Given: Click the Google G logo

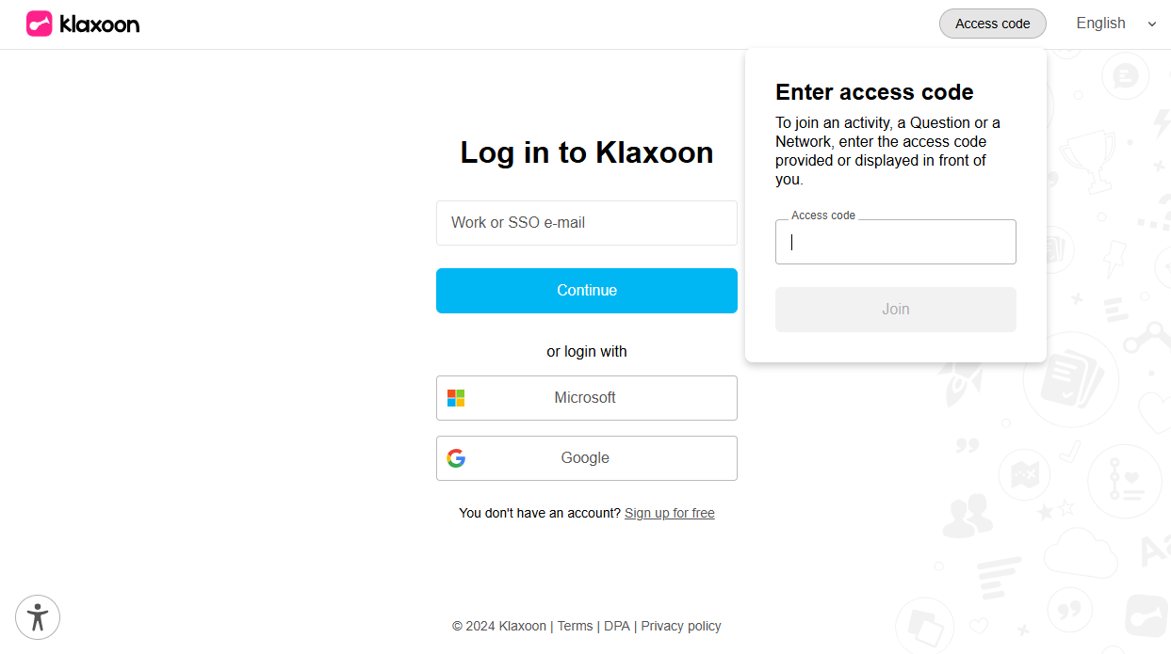Looking at the screenshot, I should (x=456, y=458).
